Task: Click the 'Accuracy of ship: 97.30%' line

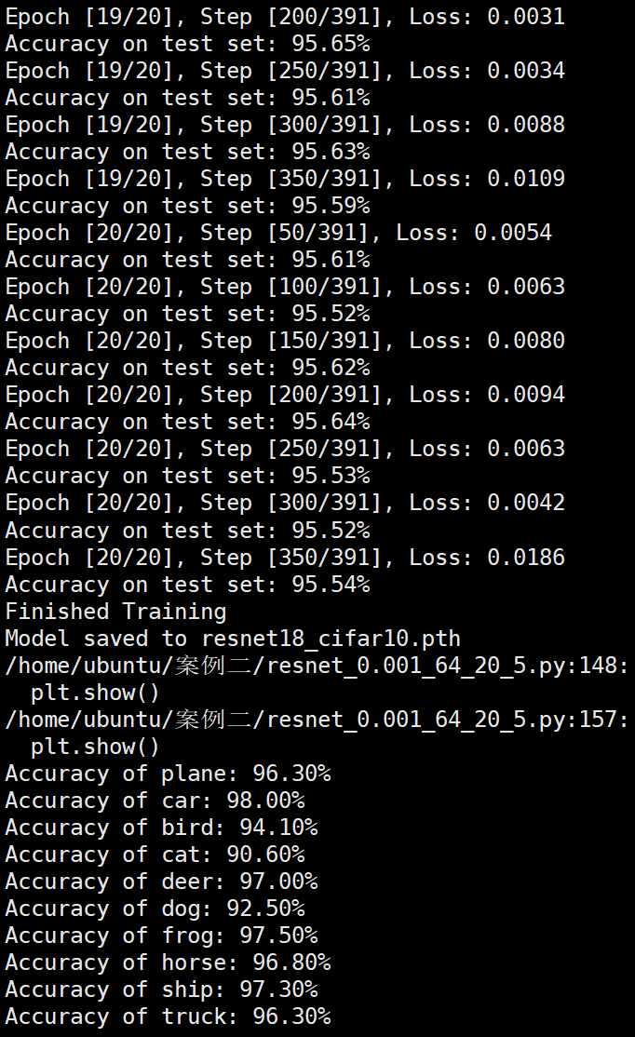Action: coord(161,990)
